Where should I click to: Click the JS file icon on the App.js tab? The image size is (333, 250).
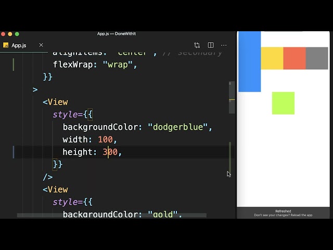6,45
